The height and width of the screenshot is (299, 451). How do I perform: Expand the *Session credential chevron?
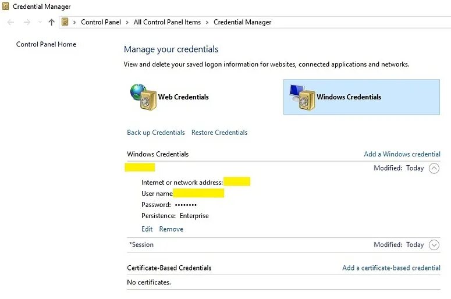coord(434,245)
